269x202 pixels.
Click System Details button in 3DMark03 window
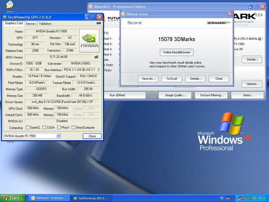(x=252, y=59)
